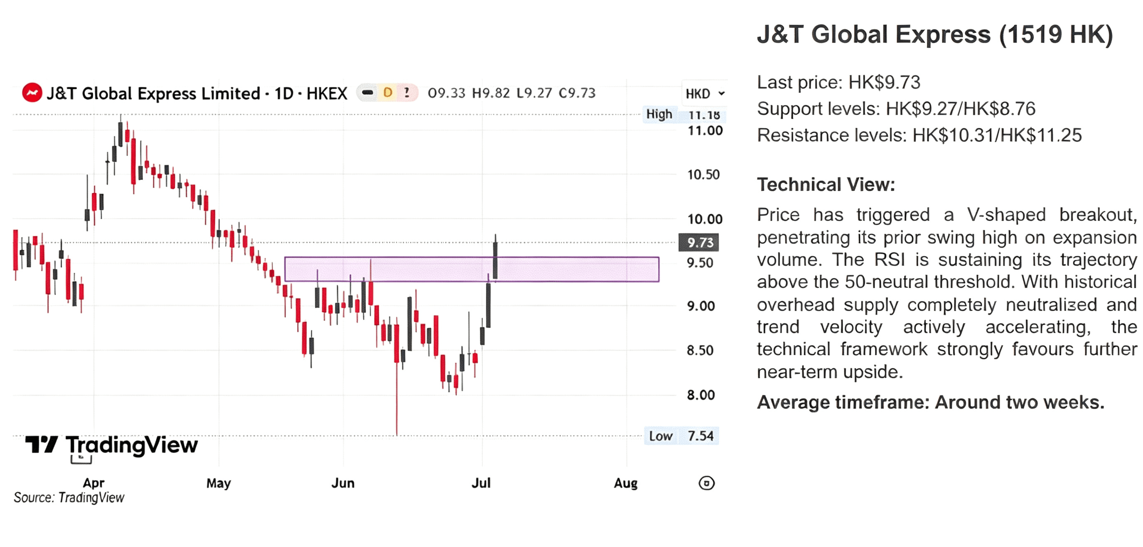Viewport: 1143px width, 547px height.
Task: Click the dash status pill icon
Action: [x=367, y=93]
